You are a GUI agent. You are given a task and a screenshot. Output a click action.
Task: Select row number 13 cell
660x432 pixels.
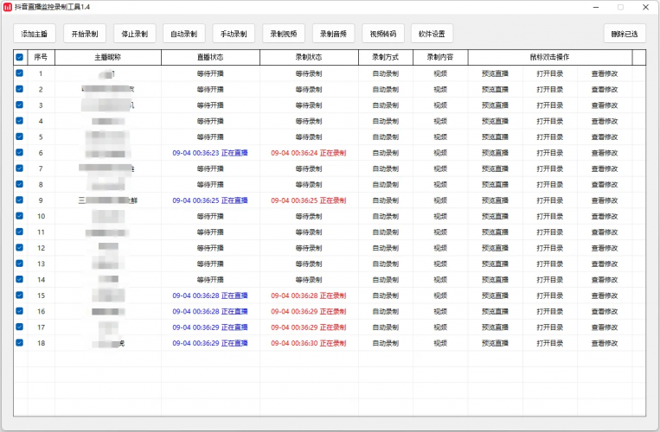41,264
